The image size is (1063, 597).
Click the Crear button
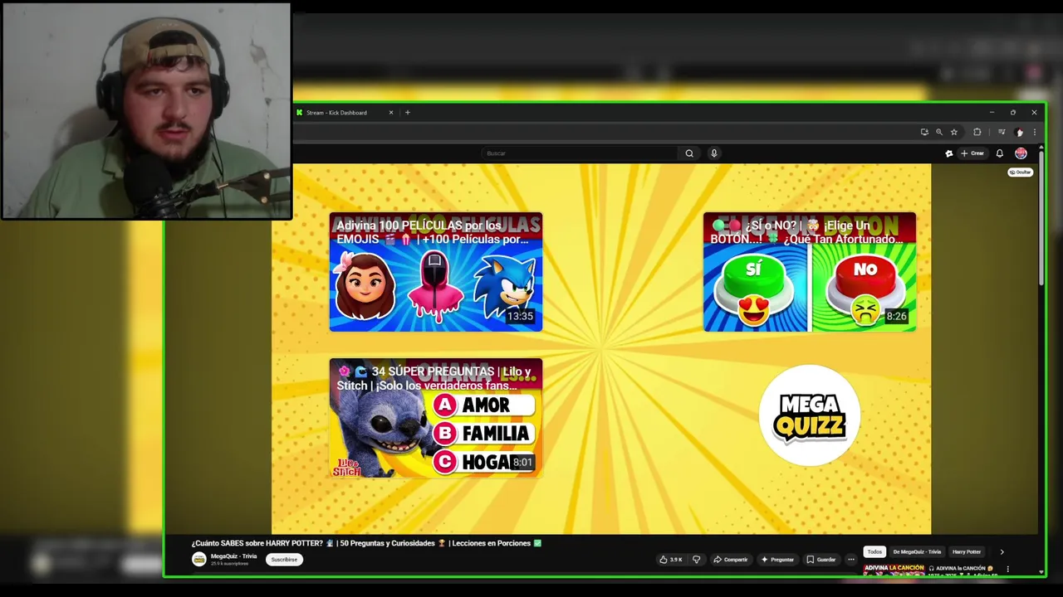972,153
